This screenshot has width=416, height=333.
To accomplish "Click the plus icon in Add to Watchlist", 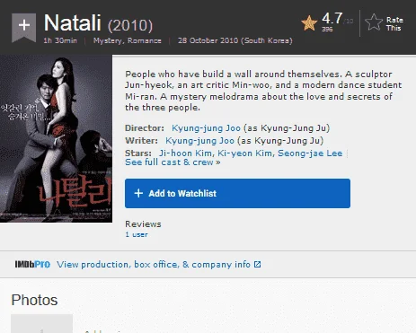I will click(x=138, y=193).
